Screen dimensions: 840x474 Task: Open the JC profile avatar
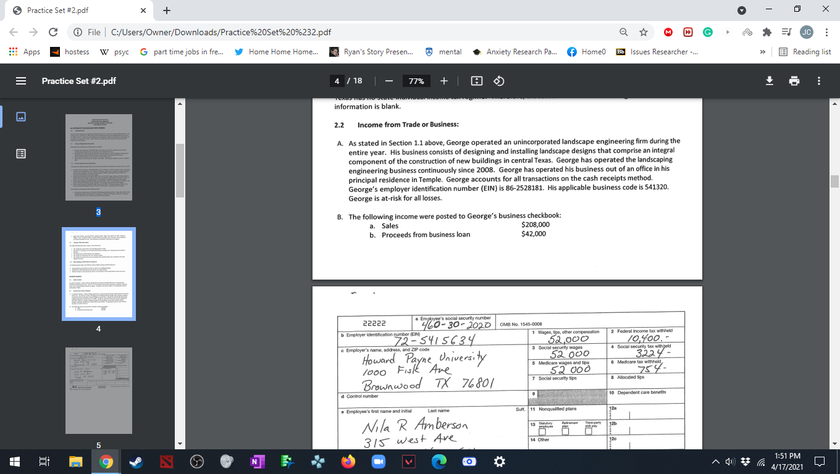807,32
